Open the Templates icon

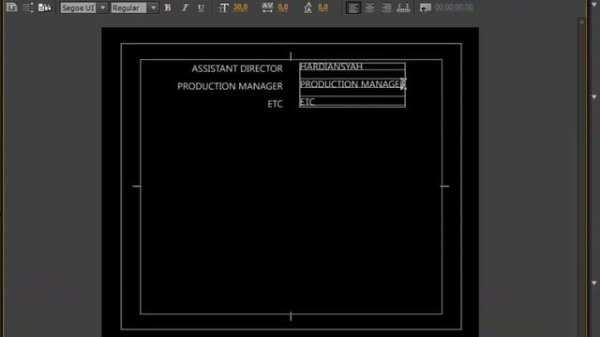(45, 7)
